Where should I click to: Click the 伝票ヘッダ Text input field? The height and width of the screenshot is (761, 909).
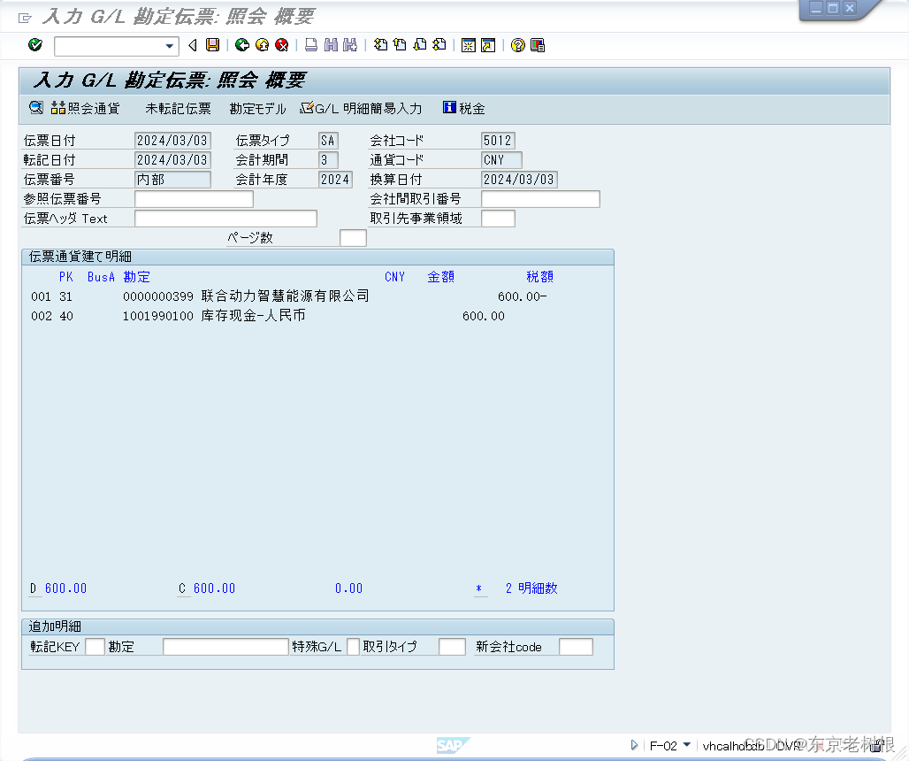(x=225, y=218)
